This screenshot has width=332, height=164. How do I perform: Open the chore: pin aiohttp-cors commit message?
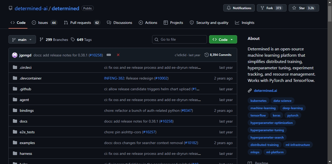(123, 132)
